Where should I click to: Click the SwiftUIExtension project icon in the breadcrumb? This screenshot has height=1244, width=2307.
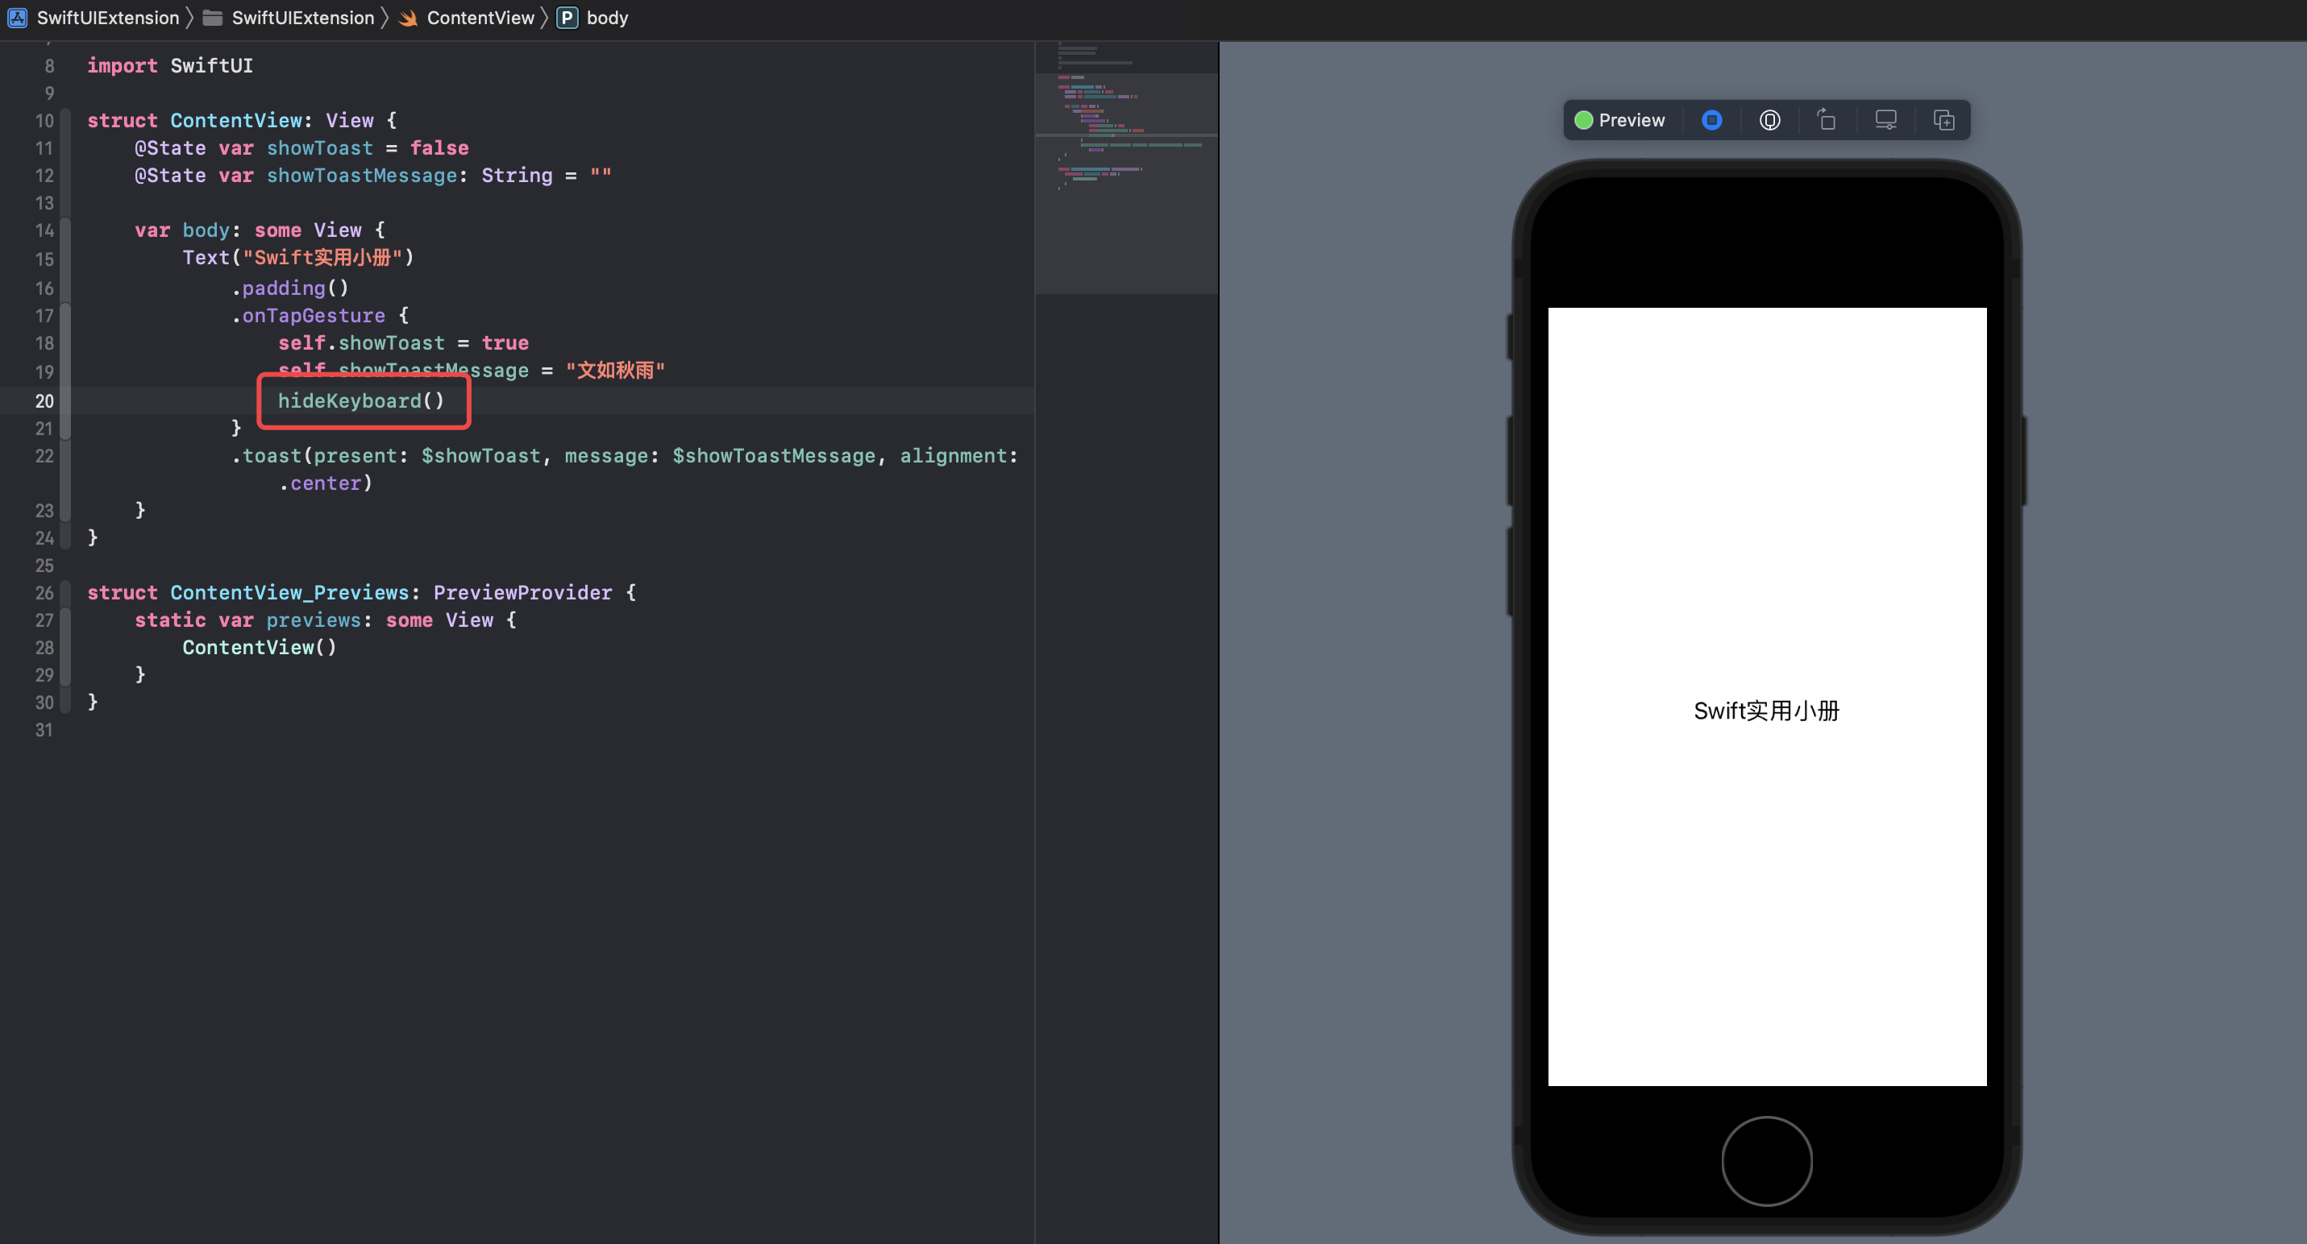tap(17, 18)
